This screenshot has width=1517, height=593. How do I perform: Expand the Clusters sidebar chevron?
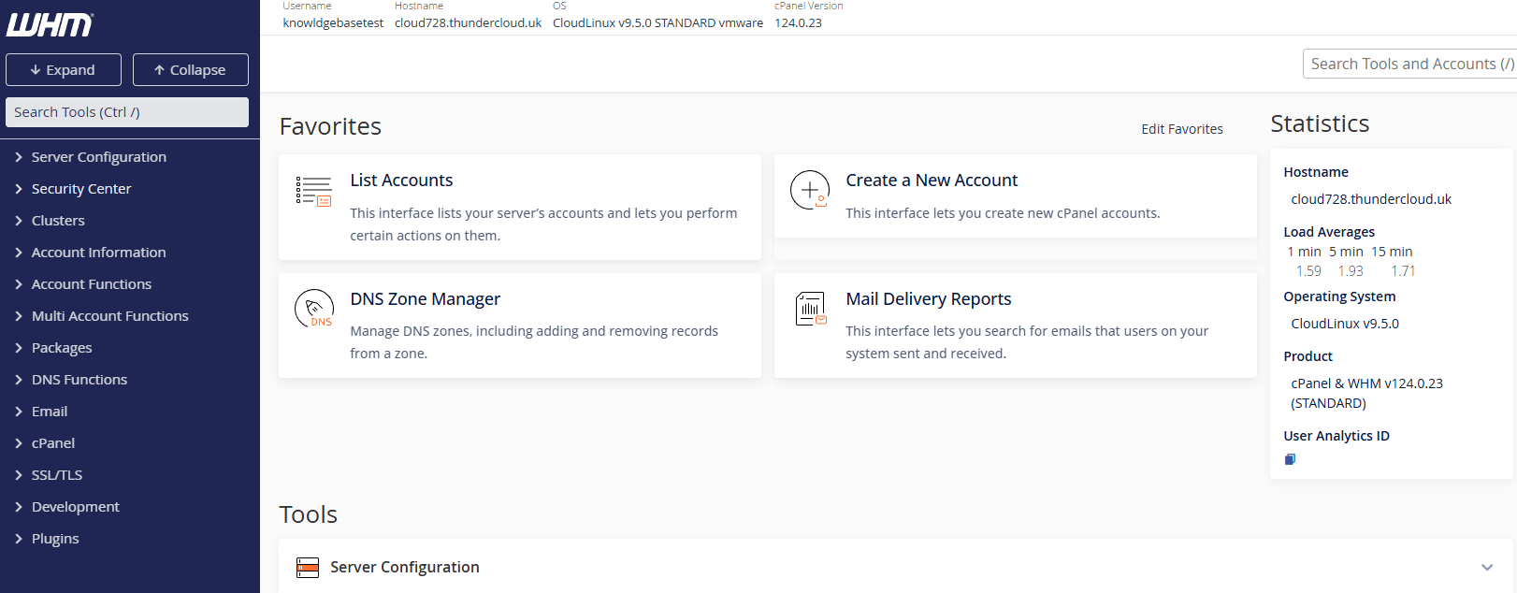(x=19, y=221)
